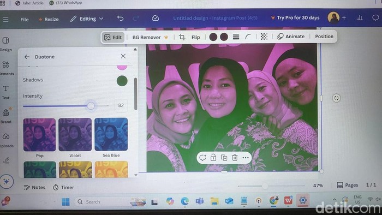Adjust the corner rounding icon
Screen dimensions: 382x215
tap(248, 37)
